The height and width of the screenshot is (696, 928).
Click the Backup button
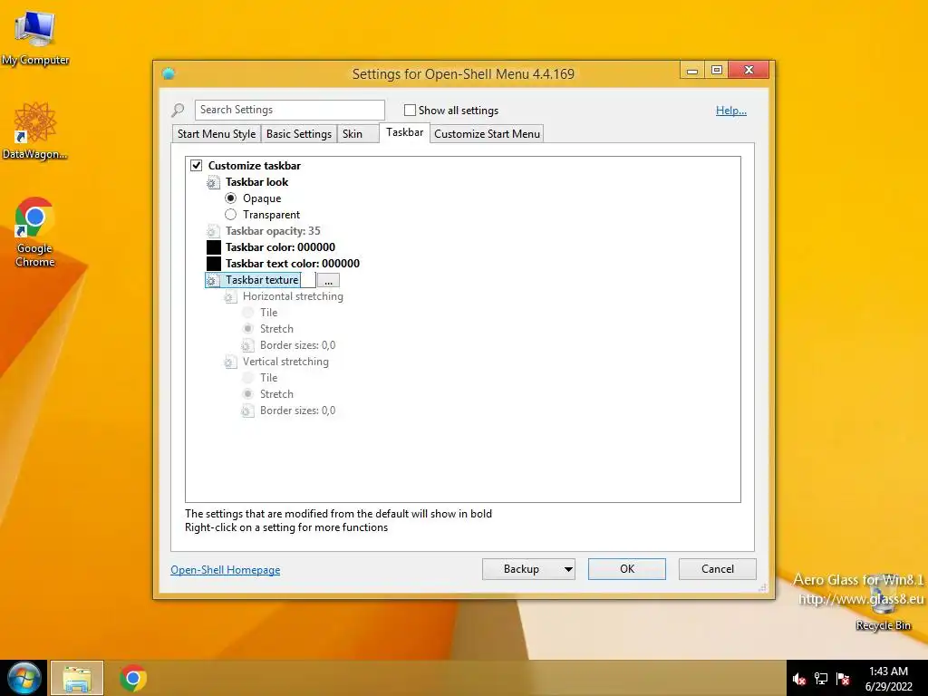521,569
